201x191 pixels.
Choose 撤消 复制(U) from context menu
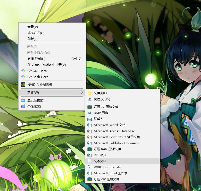(52, 59)
